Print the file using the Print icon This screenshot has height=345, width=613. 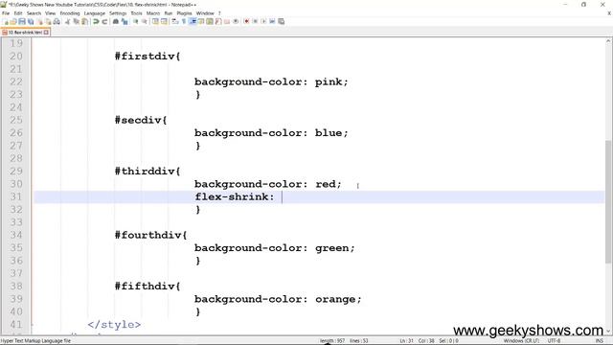pos(57,21)
